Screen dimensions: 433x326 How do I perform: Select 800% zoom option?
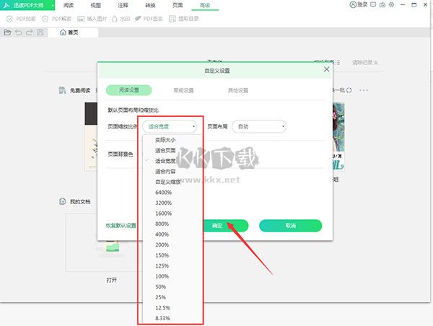point(162,224)
